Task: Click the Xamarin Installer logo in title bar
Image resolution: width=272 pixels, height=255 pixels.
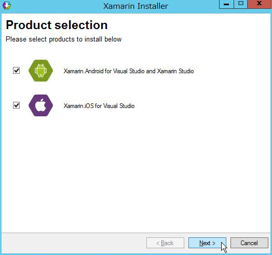Action: pyautogui.click(x=7, y=5)
